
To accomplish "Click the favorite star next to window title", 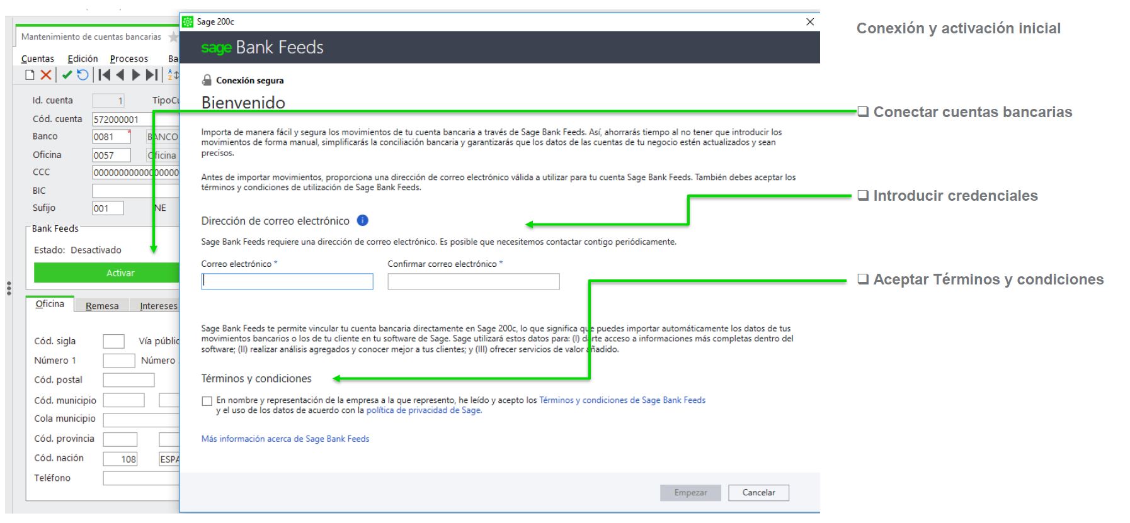I will 173,37.
